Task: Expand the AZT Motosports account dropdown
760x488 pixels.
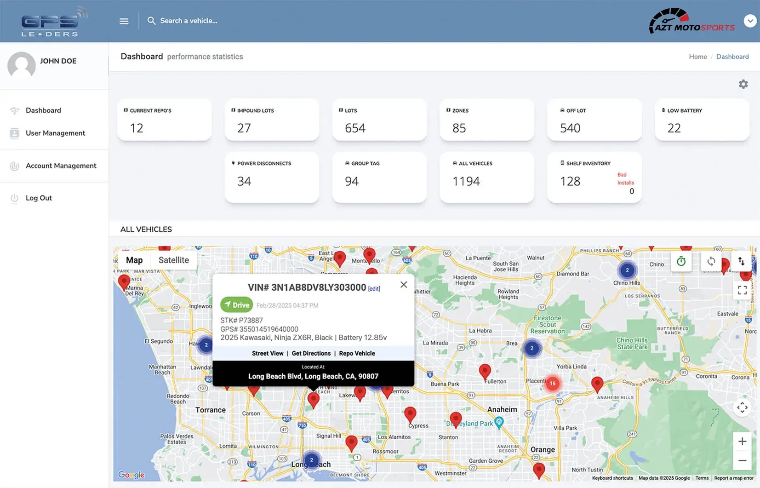Action: click(750, 21)
